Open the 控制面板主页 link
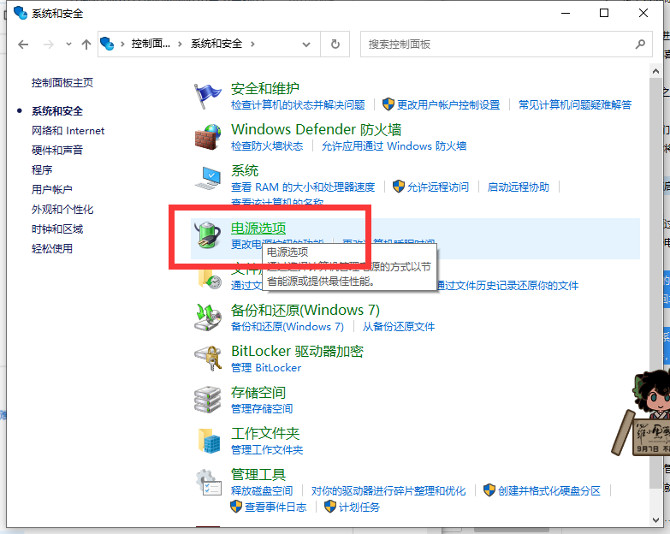Viewport: 670px width, 534px height. (62, 83)
